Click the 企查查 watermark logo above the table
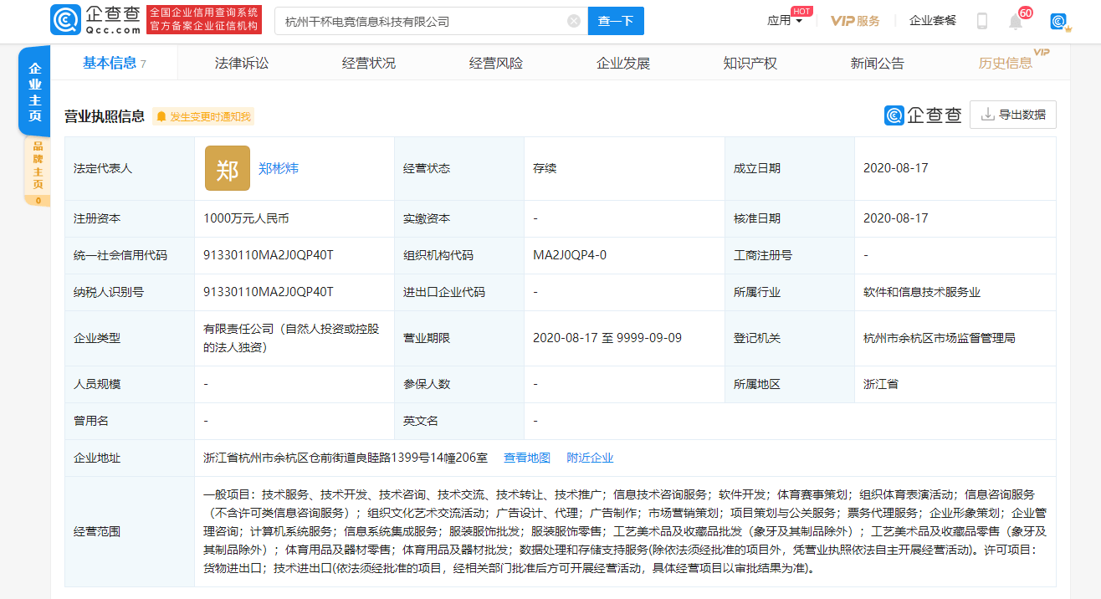This screenshot has height=599, width=1101. click(923, 115)
